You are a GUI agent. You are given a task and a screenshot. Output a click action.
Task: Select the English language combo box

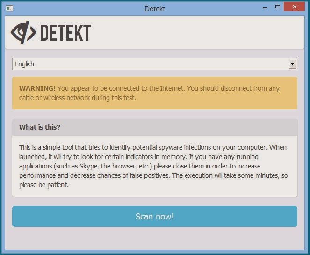click(155, 64)
